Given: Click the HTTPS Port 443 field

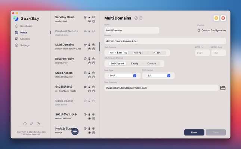Looking at the screenshot, I should (219, 53).
